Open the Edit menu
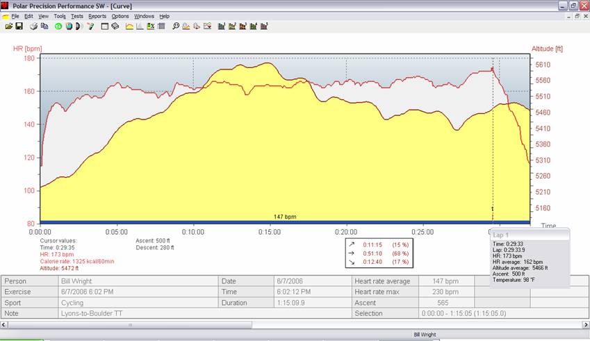Viewport: 590px width, 341px height. coord(28,17)
